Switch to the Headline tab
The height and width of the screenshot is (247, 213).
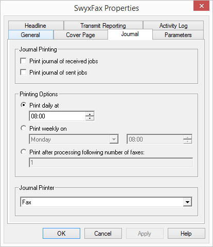[x=35, y=26]
